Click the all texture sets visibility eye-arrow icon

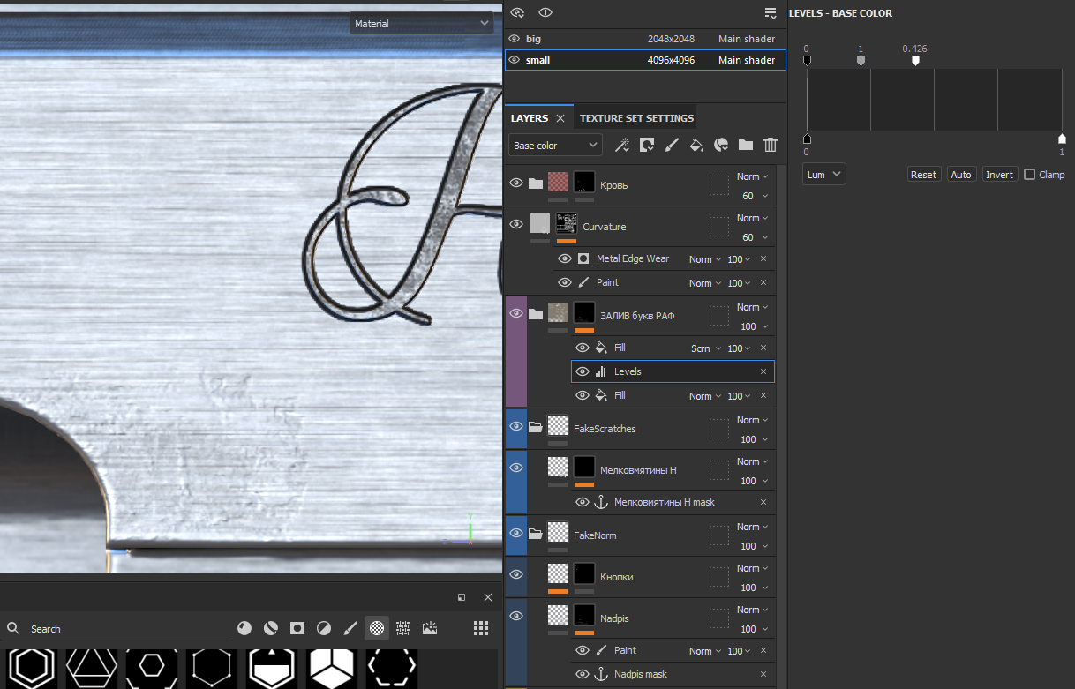(518, 12)
